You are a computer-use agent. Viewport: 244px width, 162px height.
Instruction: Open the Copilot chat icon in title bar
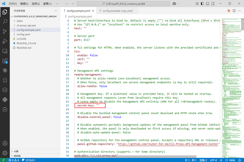coord(174,4)
